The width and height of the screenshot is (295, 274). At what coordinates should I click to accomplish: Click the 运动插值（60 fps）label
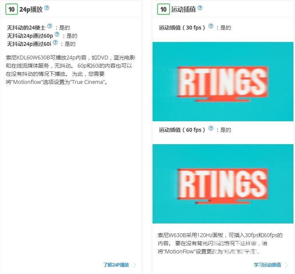point(182,130)
